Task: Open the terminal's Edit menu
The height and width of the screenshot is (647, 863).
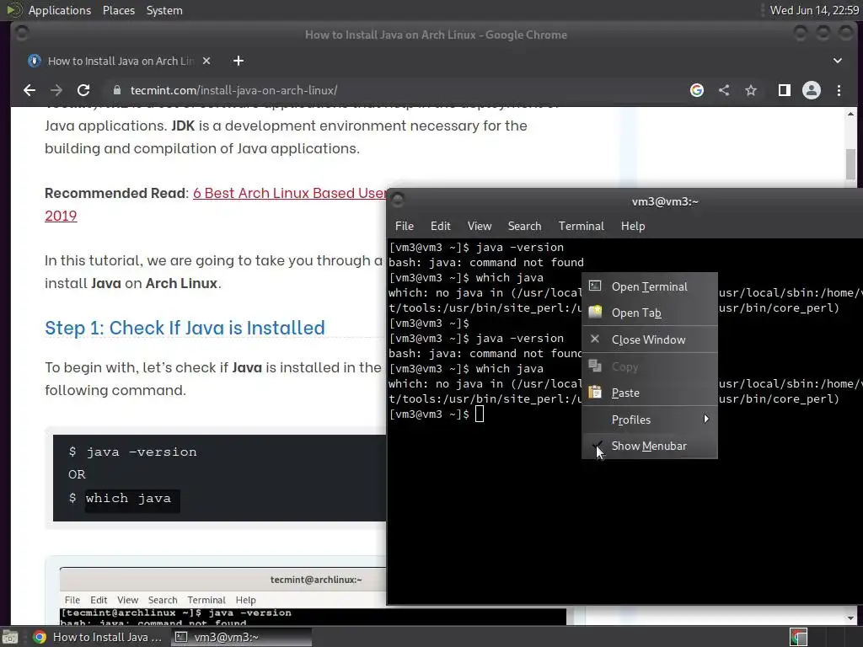Action: pyautogui.click(x=440, y=226)
